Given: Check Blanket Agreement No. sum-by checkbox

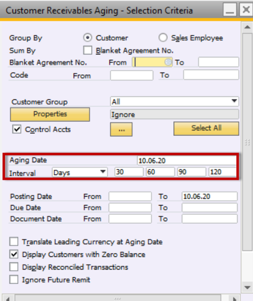Looking at the screenshot, I should pyautogui.click(x=88, y=50).
